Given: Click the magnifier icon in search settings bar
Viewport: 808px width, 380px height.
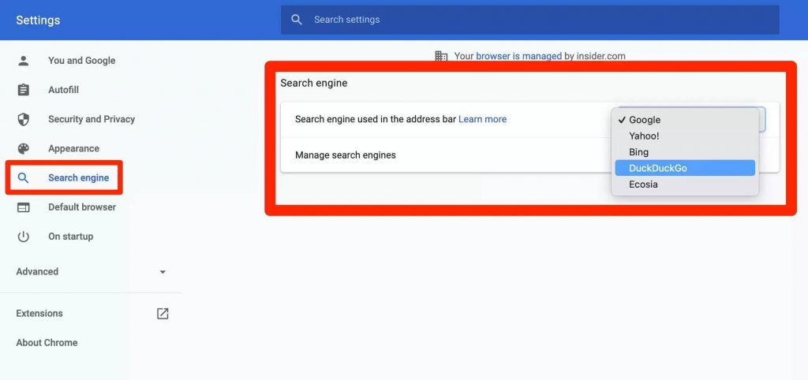Looking at the screenshot, I should 297,20.
